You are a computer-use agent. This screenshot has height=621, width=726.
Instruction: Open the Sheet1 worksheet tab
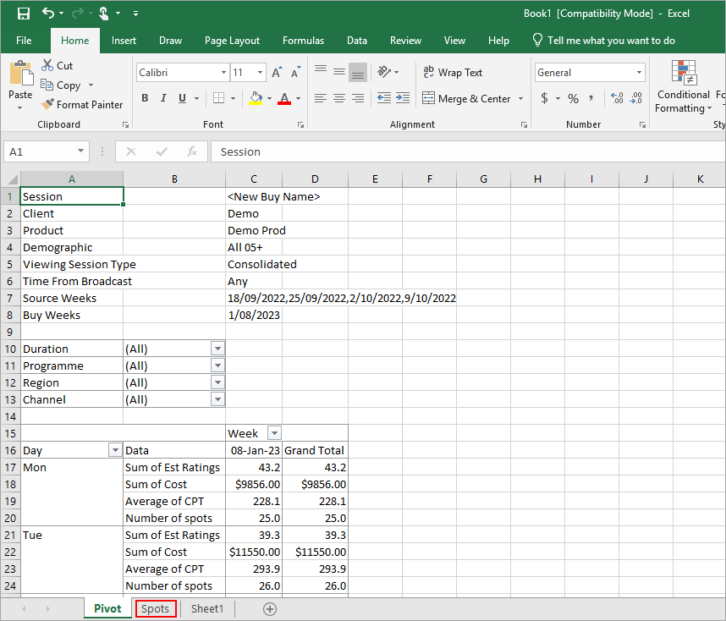(x=207, y=608)
